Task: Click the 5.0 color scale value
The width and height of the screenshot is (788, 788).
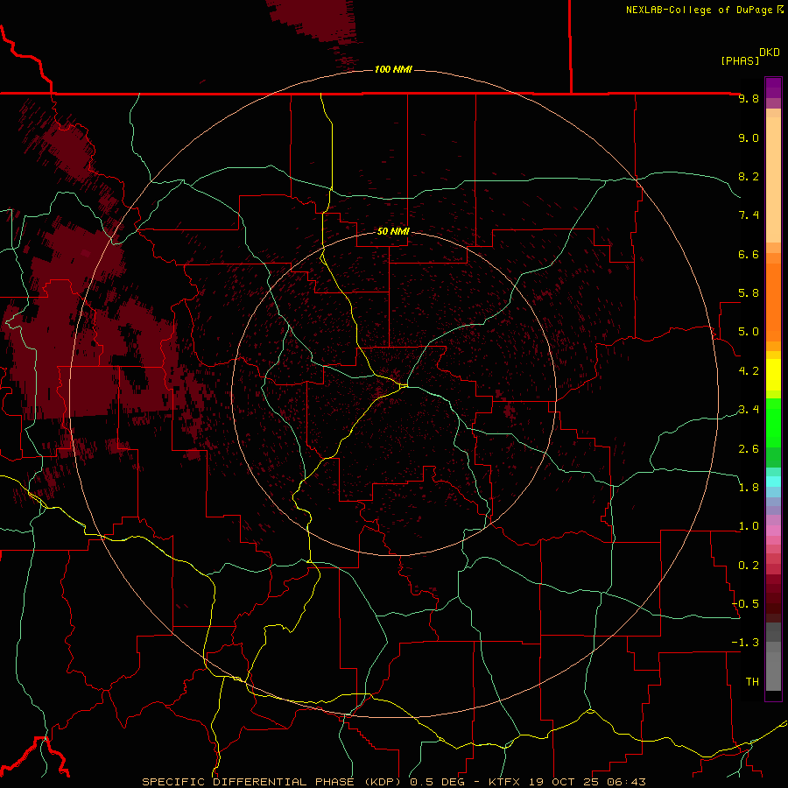Action: tap(749, 332)
